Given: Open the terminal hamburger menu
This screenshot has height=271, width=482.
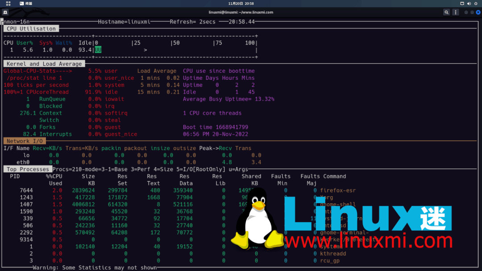Looking at the screenshot, I should 456,12.
